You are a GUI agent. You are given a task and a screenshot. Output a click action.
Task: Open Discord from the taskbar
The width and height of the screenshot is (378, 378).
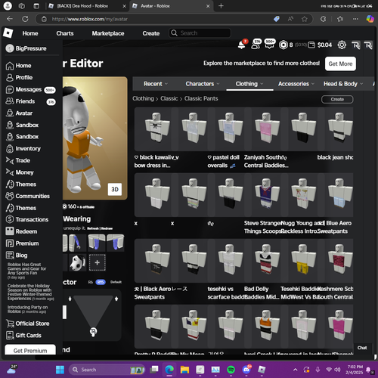coord(246,370)
